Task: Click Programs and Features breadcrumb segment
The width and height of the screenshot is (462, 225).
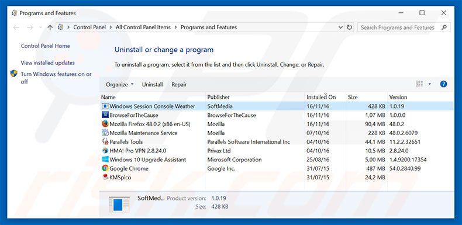Action: (209, 27)
